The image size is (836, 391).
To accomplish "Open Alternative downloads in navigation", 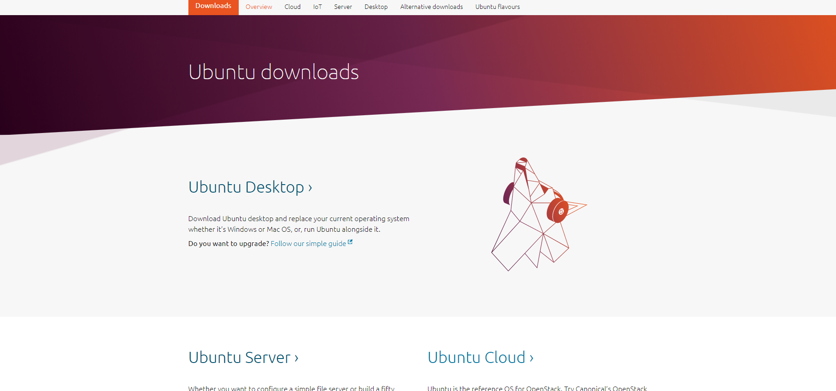I will click(x=431, y=7).
